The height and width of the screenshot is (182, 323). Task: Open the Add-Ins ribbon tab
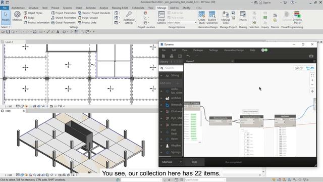click(174, 8)
